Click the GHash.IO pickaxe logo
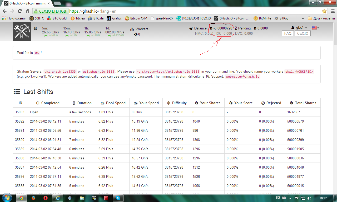This screenshot has height=202, width=337. pos(22,32)
